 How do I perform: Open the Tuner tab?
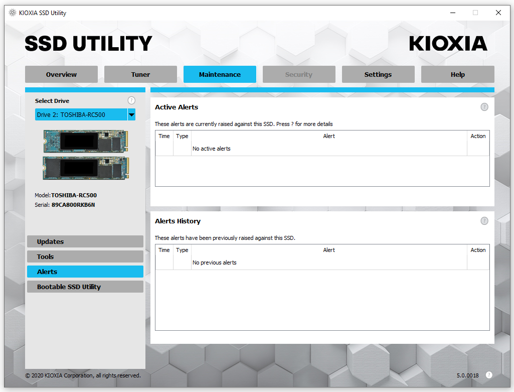click(x=140, y=74)
